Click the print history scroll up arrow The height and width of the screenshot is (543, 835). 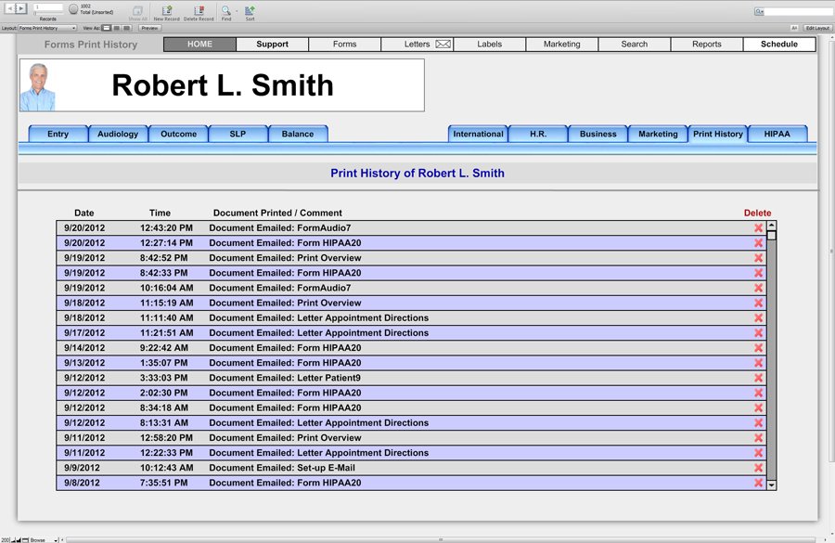(x=771, y=226)
